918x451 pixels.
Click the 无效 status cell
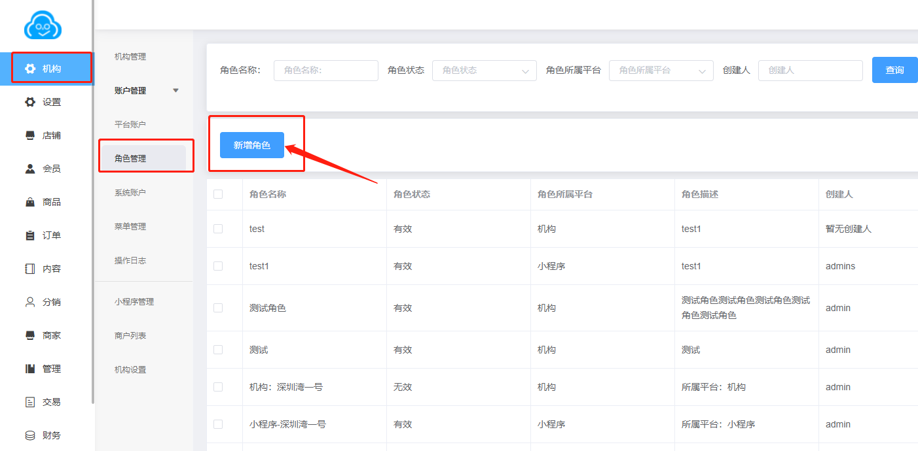click(403, 387)
